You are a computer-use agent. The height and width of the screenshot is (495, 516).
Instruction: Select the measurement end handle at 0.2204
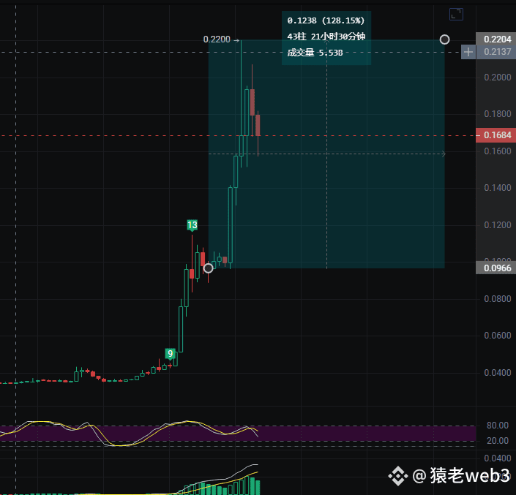click(x=444, y=39)
